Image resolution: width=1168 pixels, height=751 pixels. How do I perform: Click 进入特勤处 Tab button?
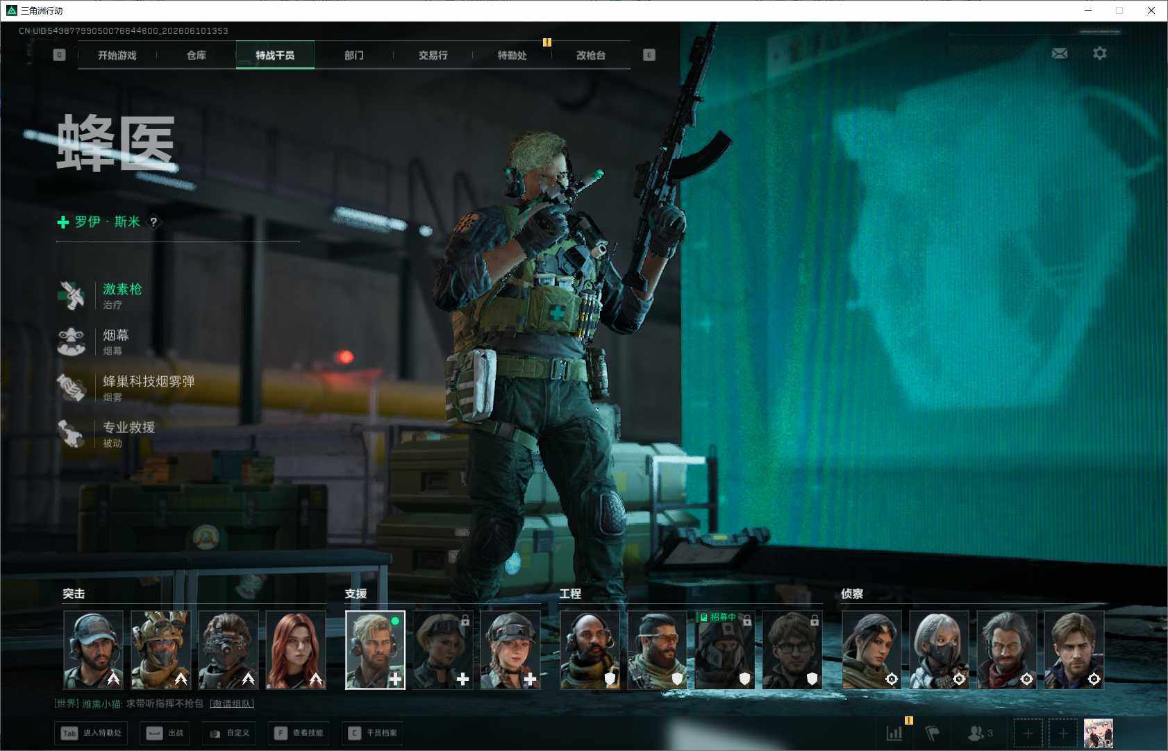92,733
